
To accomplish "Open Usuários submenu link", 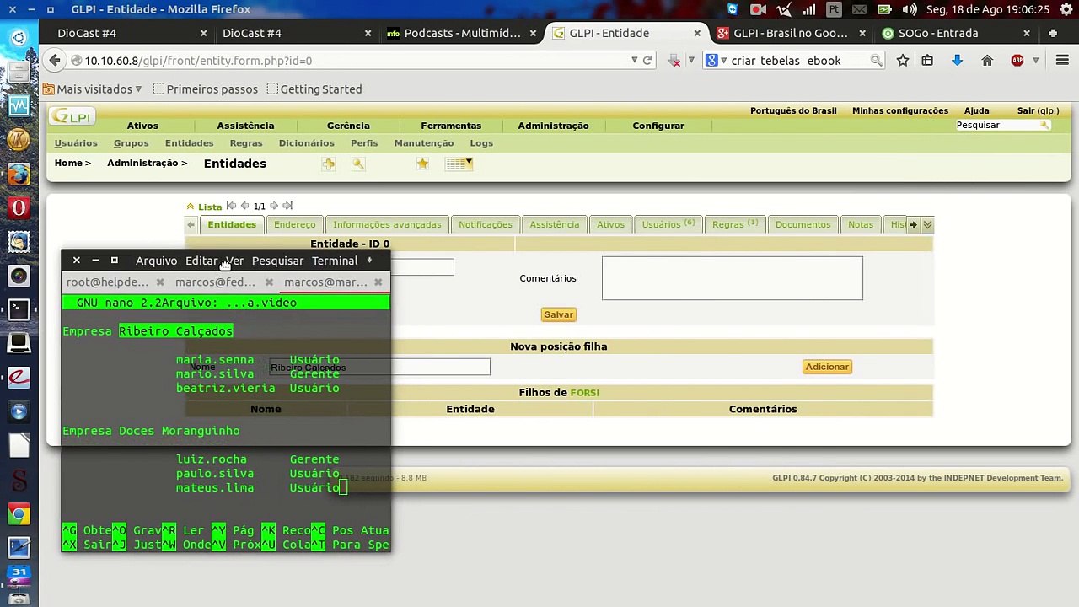I will click(x=76, y=143).
